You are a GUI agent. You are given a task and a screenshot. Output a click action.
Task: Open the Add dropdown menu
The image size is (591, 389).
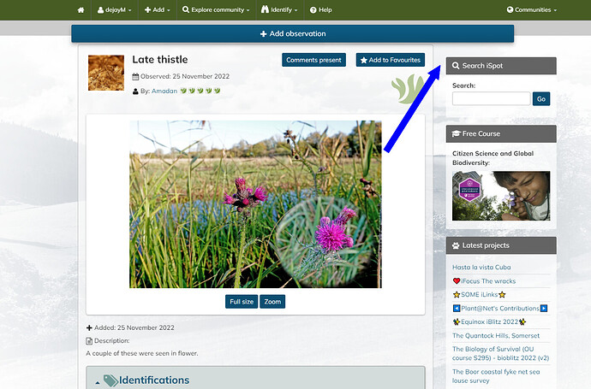click(x=158, y=10)
